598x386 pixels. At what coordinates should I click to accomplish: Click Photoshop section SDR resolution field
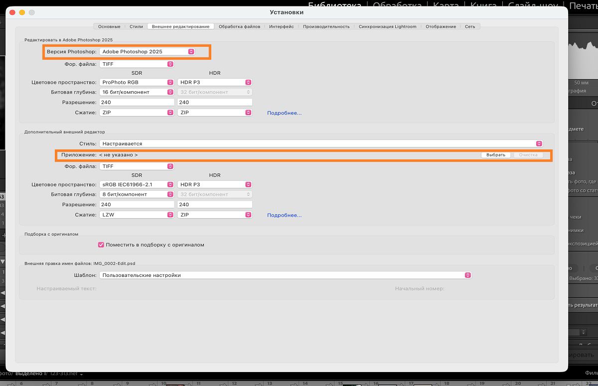[x=137, y=102]
